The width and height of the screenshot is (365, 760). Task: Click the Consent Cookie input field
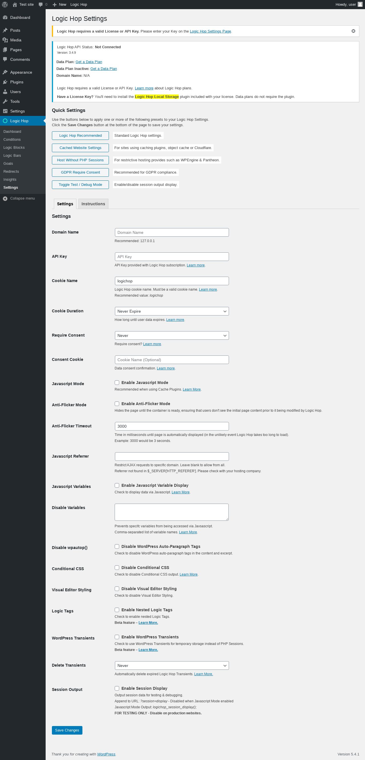172,360
